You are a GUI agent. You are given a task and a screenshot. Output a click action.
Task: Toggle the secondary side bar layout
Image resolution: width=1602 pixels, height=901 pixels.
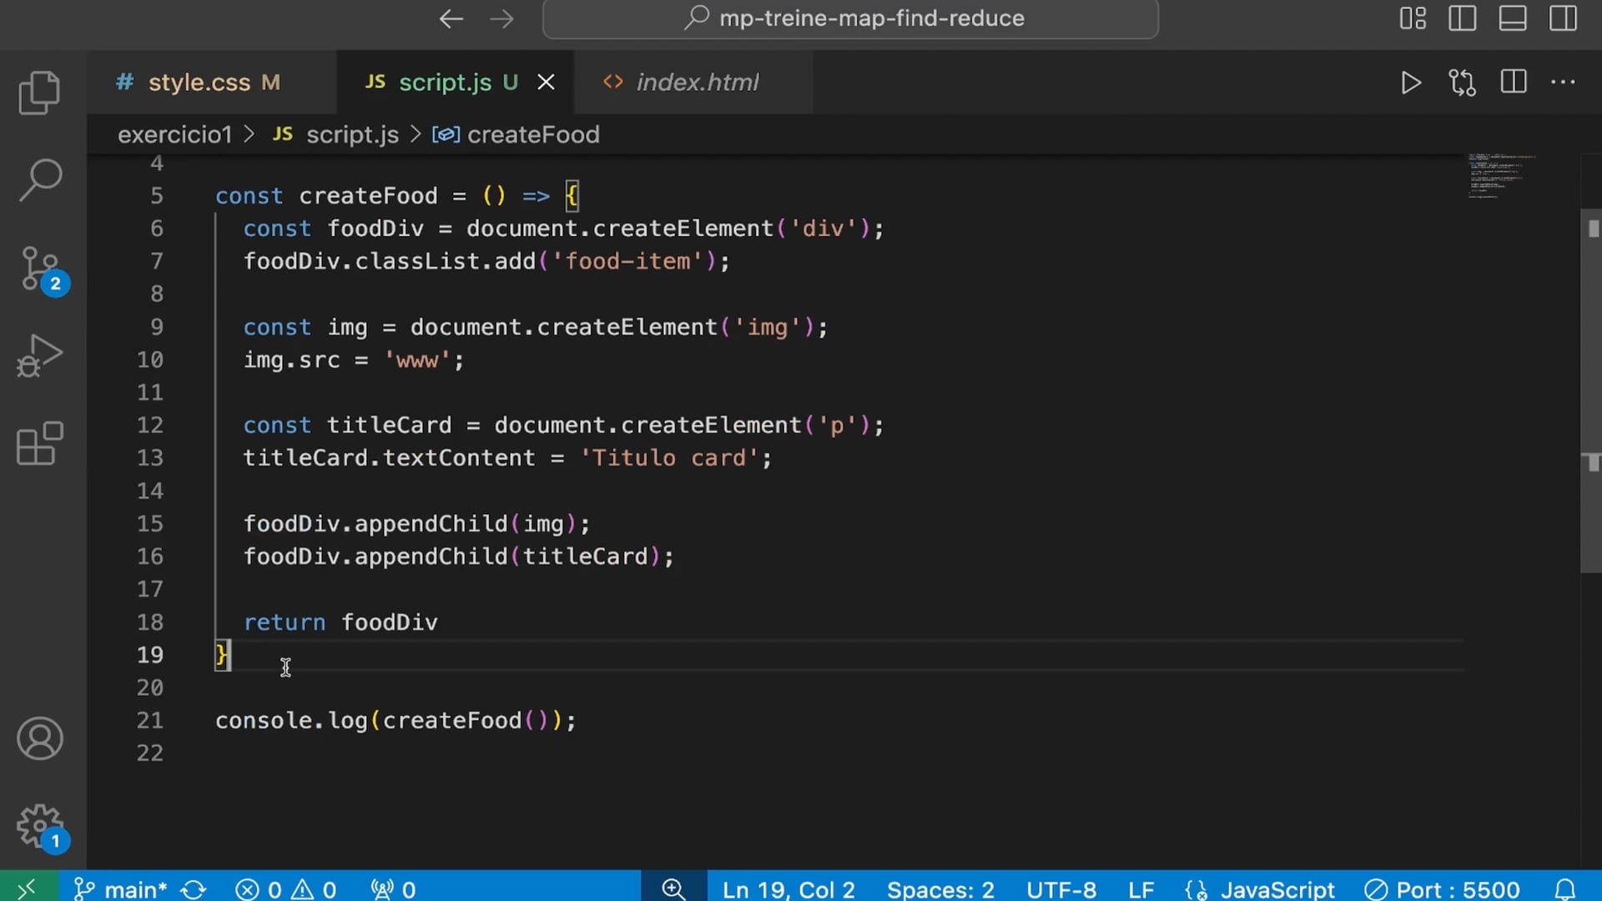pos(1562,18)
